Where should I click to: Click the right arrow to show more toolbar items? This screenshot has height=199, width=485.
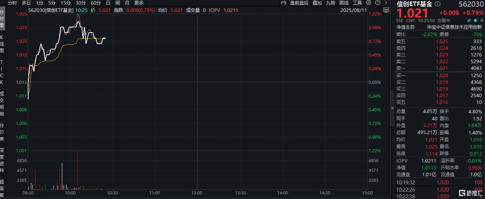386,3
